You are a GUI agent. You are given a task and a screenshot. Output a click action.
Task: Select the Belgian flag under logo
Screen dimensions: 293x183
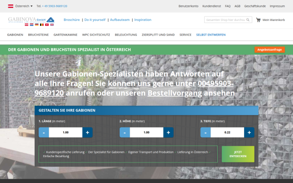point(42,25)
